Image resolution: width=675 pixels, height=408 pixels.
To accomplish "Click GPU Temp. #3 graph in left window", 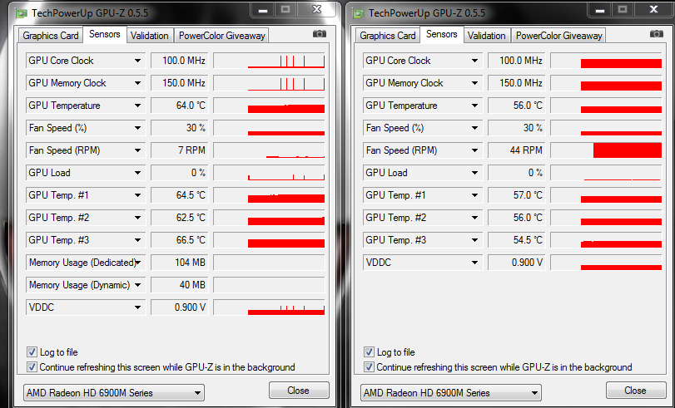I will pos(269,240).
